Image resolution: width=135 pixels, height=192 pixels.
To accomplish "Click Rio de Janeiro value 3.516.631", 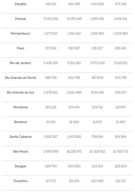I will tap(121, 63).
